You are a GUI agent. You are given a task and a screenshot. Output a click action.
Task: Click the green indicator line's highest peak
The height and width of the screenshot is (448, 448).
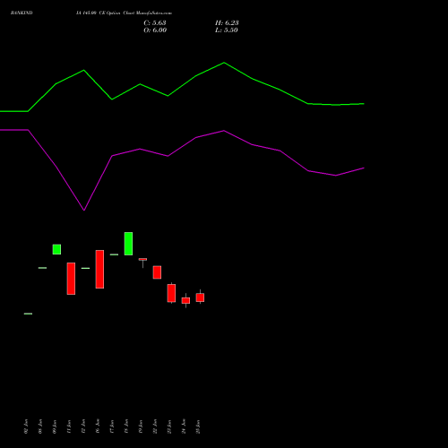pos(224,63)
